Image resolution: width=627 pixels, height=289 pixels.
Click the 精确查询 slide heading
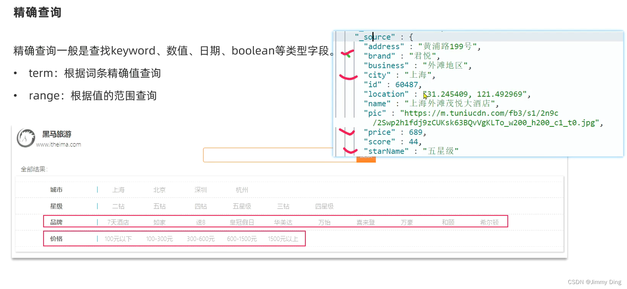[37, 12]
